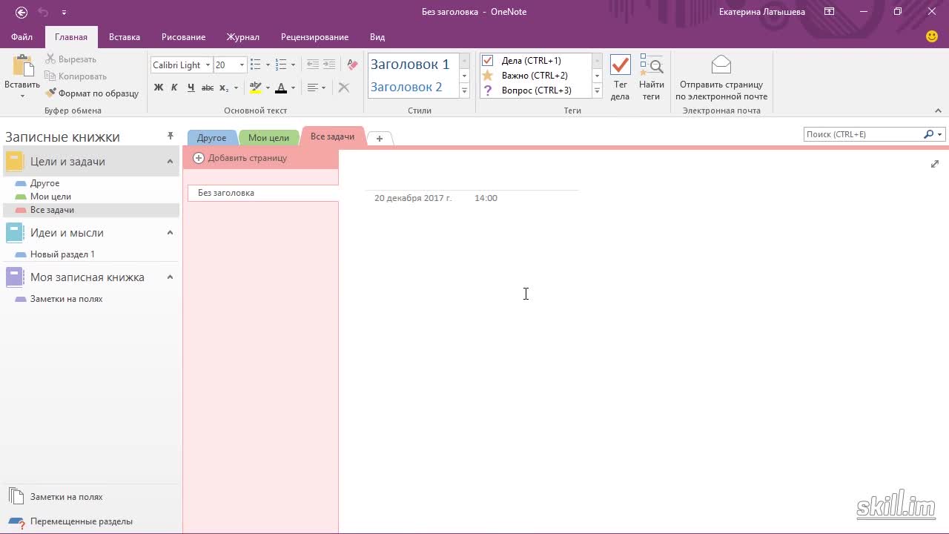Clear all formatting with eraser icon
Image resolution: width=949 pixels, height=534 pixels.
coord(352,65)
